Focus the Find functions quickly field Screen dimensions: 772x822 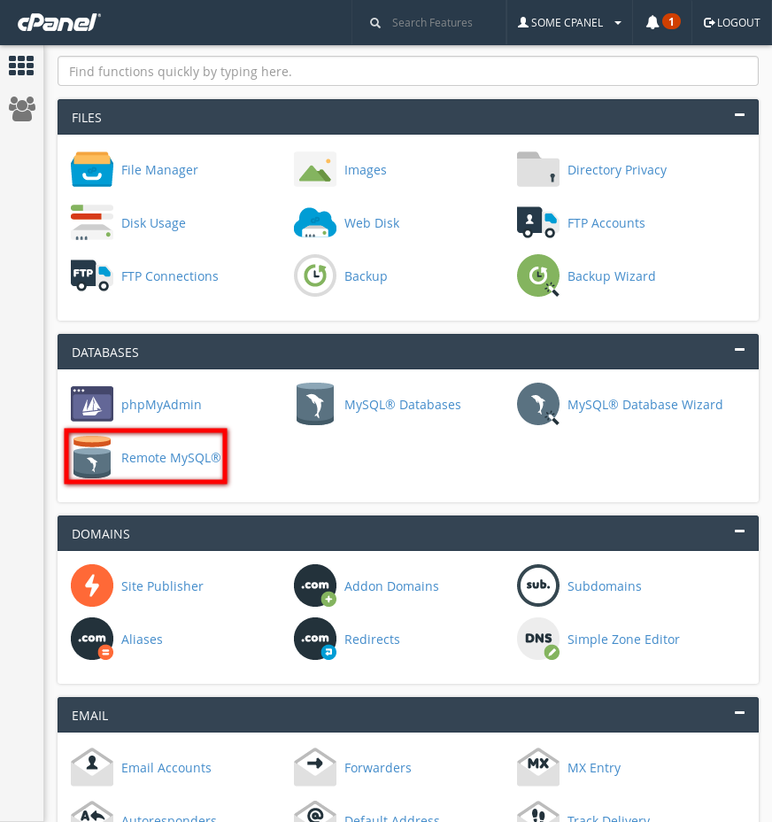[407, 71]
